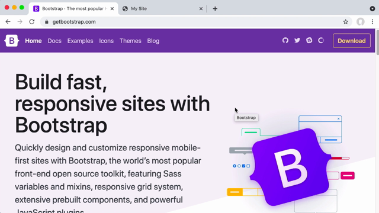Open the tab search dropdown arrow
The width and height of the screenshot is (379, 213).
point(372,9)
